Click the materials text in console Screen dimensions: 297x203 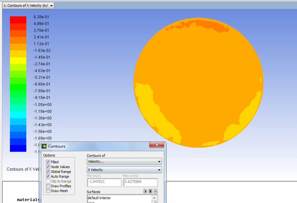(28, 200)
